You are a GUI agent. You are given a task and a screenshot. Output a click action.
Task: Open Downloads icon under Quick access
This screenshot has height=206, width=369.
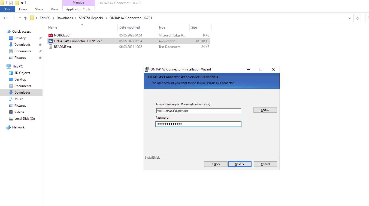pos(11,45)
